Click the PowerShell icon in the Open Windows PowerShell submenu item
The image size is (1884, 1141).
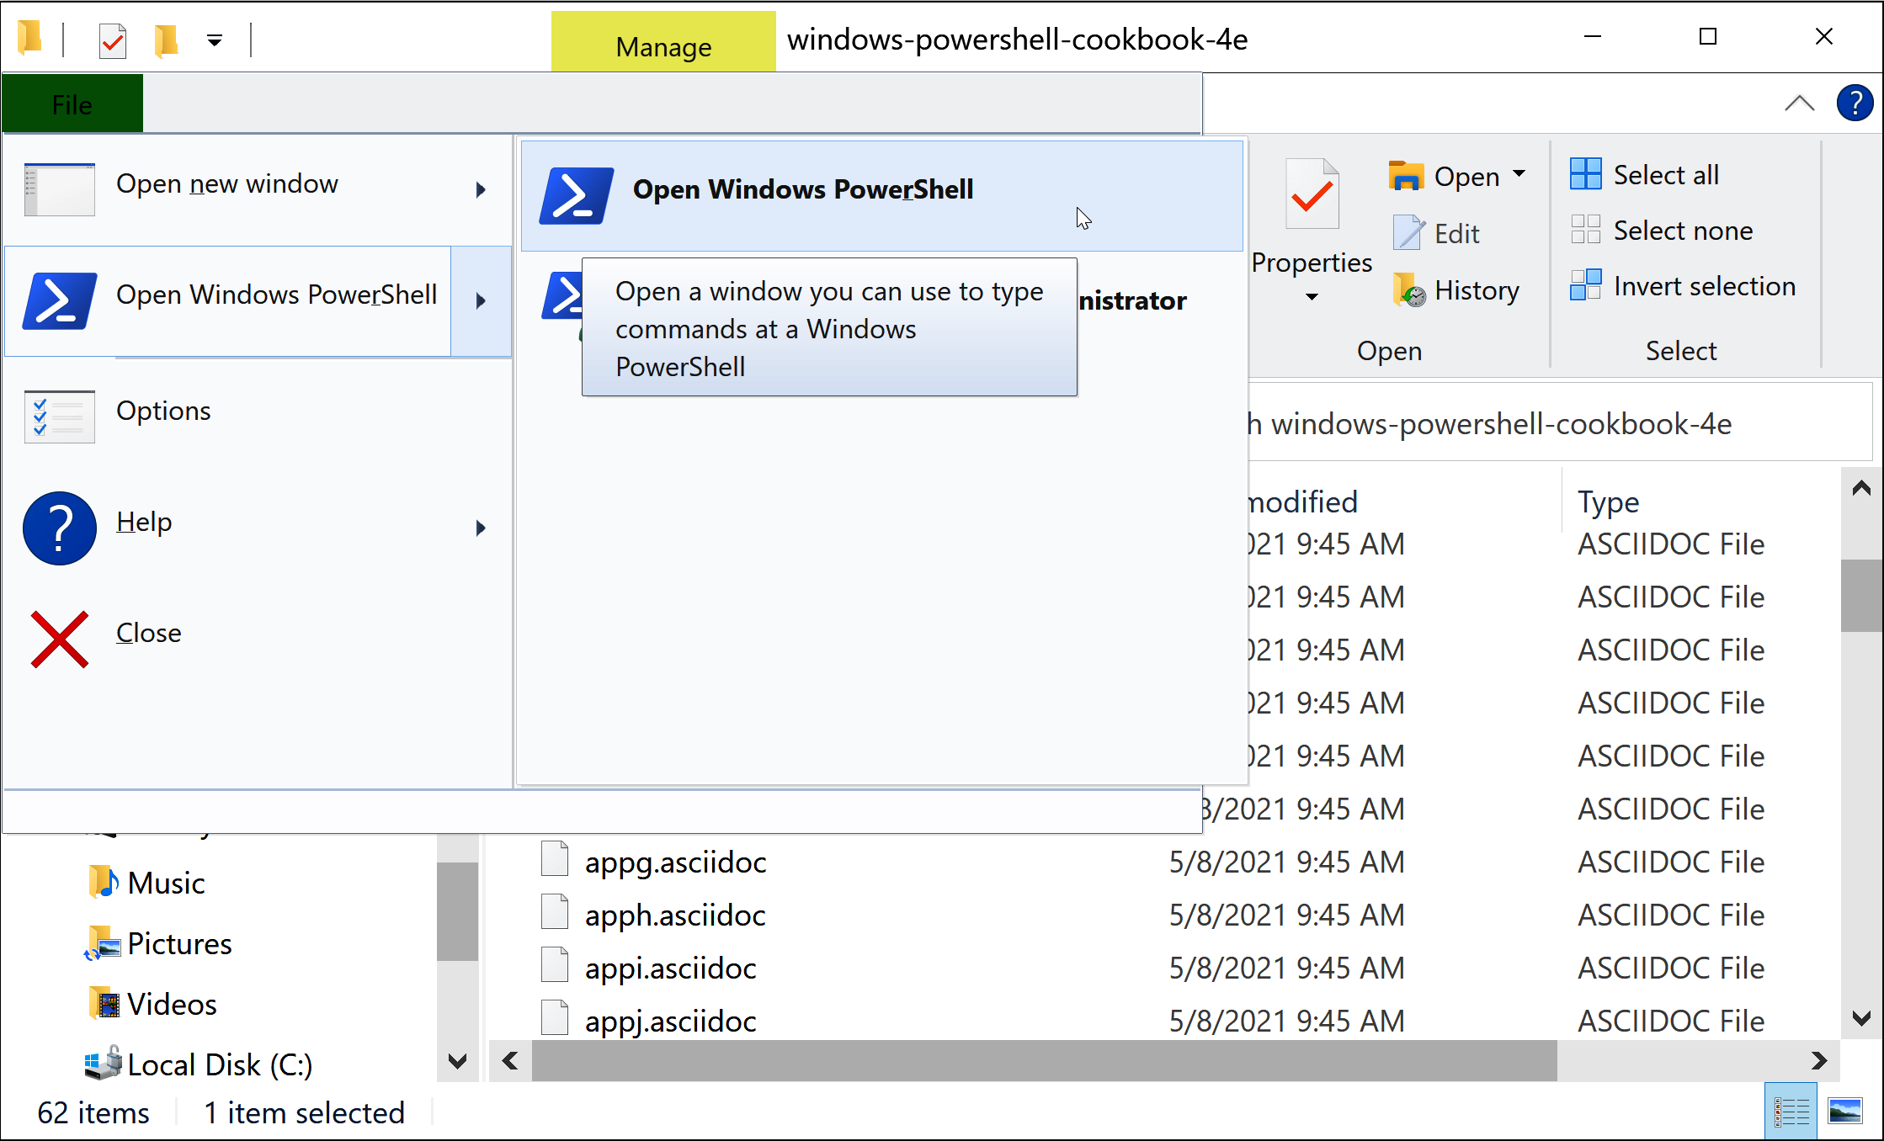pos(576,195)
